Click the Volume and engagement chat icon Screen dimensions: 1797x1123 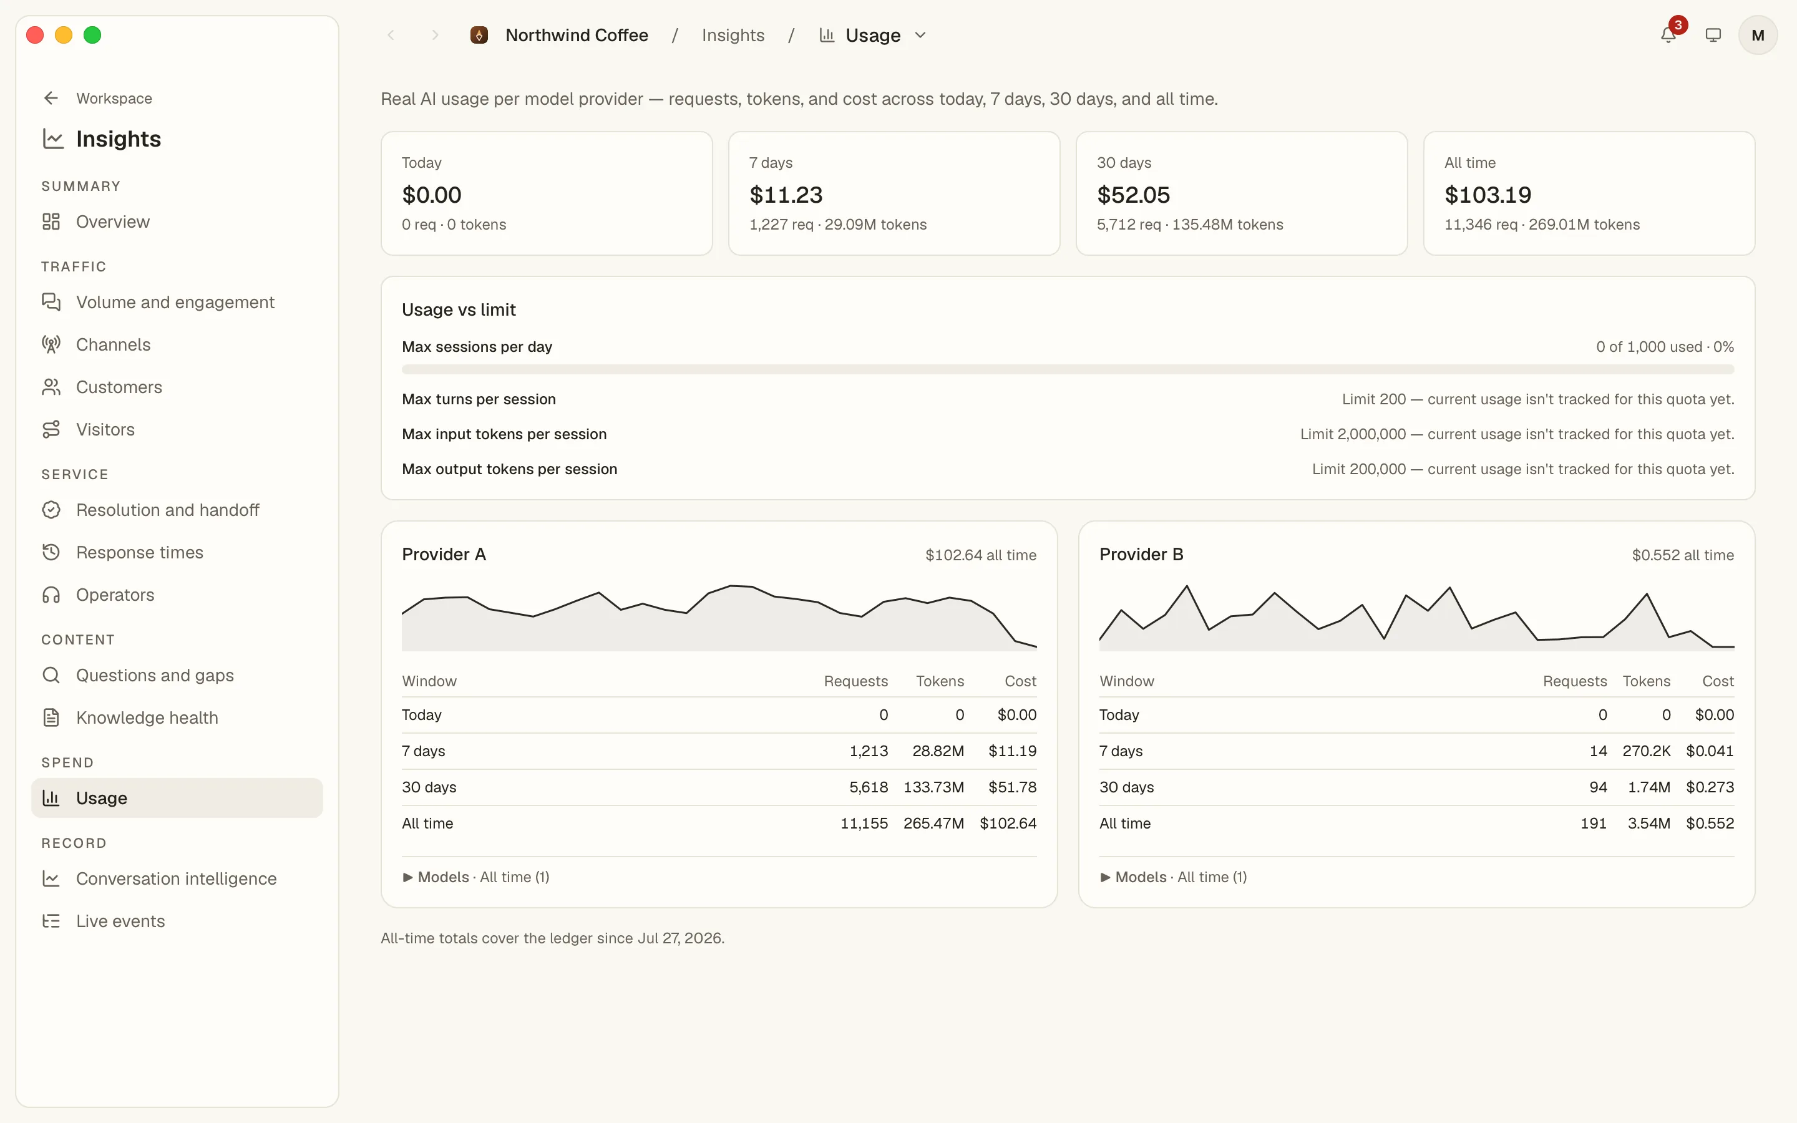pyautogui.click(x=51, y=301)
